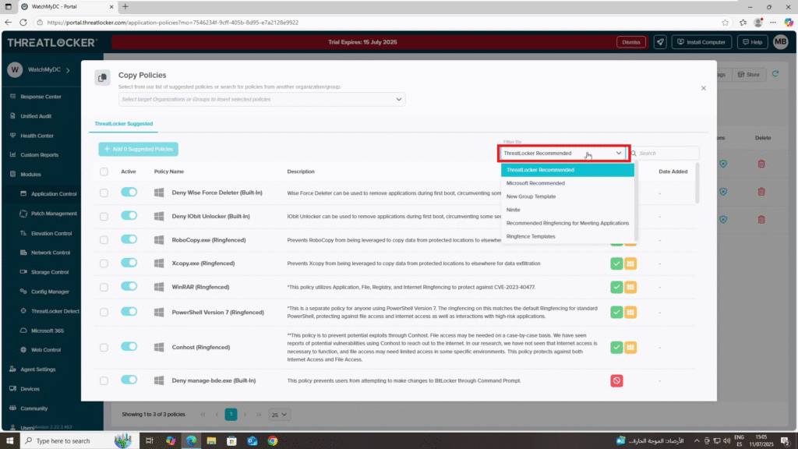Check Deny IObit Unlocker checkbox
The height and width of the screenshot is (449, 798).
(x=104, y=217)
